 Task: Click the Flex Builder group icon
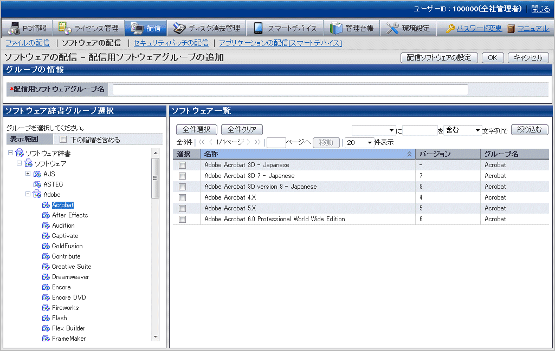[x=46, y=328]
